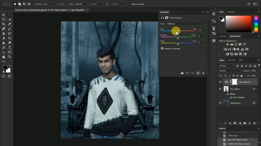Select the Brush tool
This screenshot has height=146, width=261.
[x=9, y=29]
